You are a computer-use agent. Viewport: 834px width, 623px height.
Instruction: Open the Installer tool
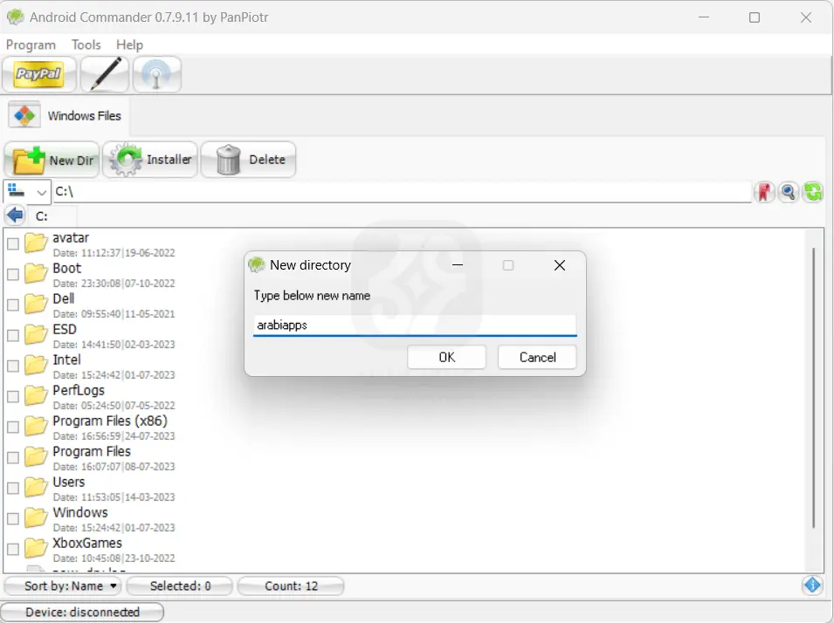pyautogui.click(x=150, y=160)
